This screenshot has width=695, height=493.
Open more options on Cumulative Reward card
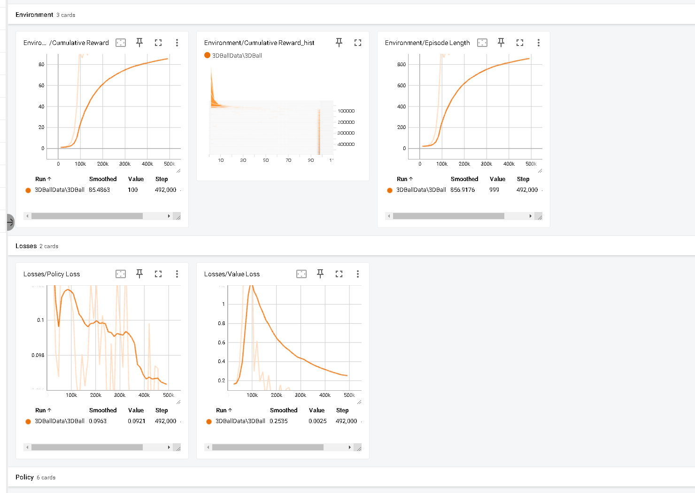point(177,43)
